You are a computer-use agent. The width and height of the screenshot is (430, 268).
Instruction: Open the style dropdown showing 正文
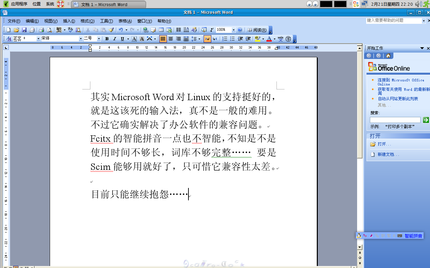click(x=38, y=39)
